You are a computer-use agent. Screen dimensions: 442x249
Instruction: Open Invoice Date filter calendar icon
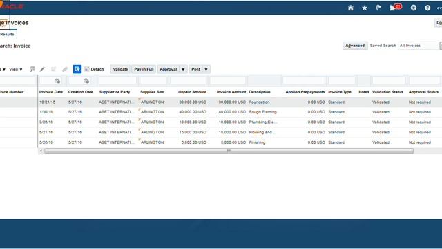click(57, 81)
